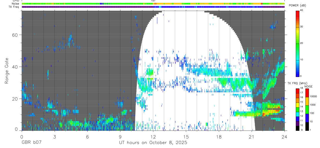Screen dimensions: 320x148
Task: Click 'UT hours on October 8, 2025' axis title
Action: coord(153,143)
